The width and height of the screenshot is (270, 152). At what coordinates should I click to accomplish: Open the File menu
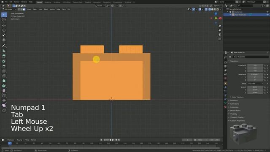tap(6, 2)
